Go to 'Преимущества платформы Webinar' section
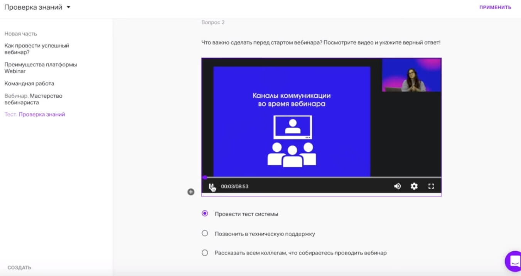521x276 pixels. click(40, 68)
